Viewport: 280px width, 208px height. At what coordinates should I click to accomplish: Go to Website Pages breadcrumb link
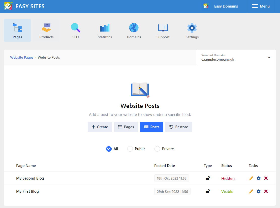[x=22, y=57]
